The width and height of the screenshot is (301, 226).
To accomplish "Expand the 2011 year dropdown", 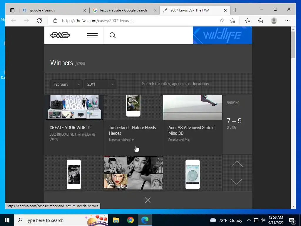I will (100, 84).
